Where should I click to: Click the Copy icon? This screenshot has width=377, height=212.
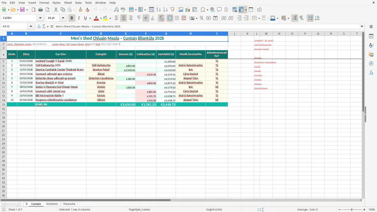63,10
